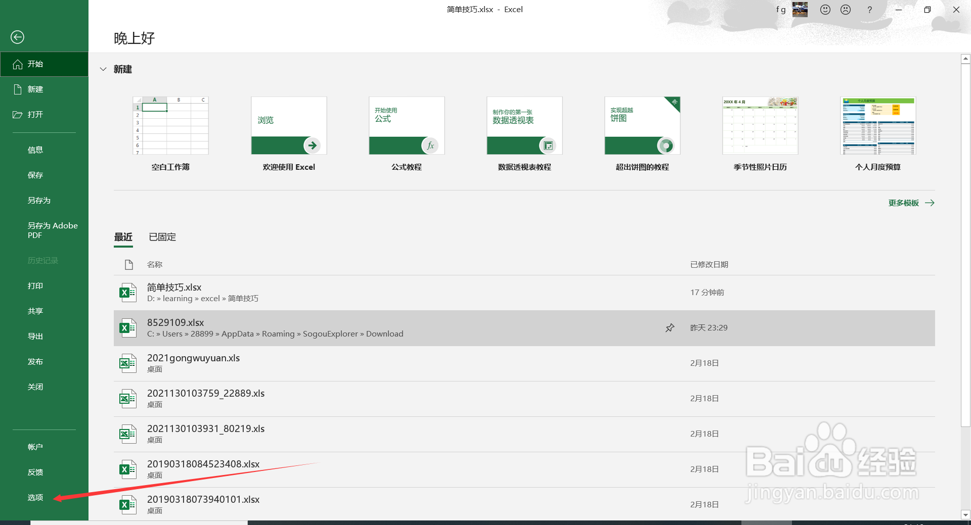Viewport: 971px width, 525px height.
Task: Click the scrollbar down arrow
Action: 965,515
